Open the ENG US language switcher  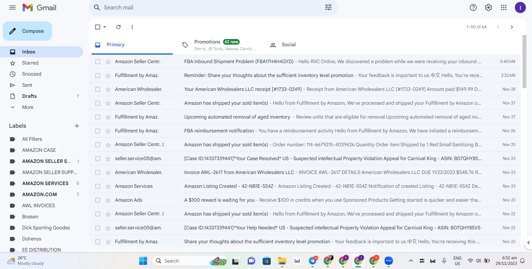[x=457, y=261]
